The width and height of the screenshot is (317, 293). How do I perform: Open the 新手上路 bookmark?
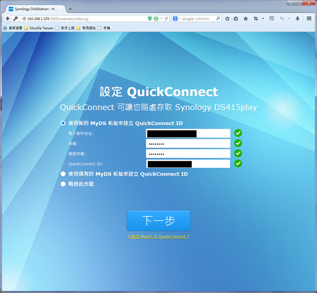pos(65,28)
